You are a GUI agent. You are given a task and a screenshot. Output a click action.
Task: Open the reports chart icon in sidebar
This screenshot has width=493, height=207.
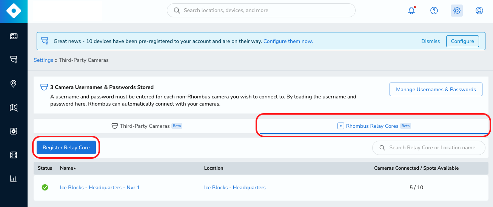pyautogui.click(x=14, y=179)
